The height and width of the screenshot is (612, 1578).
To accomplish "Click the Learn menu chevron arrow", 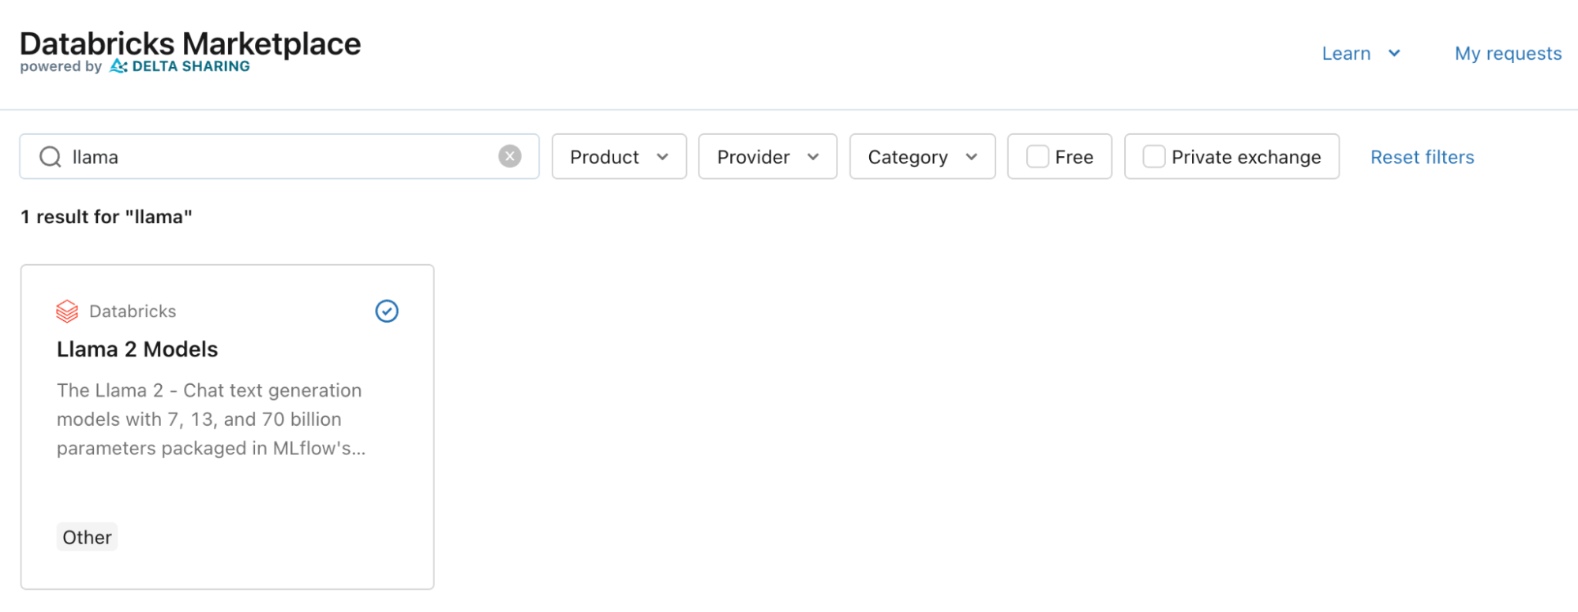I will click(1394, 54).
